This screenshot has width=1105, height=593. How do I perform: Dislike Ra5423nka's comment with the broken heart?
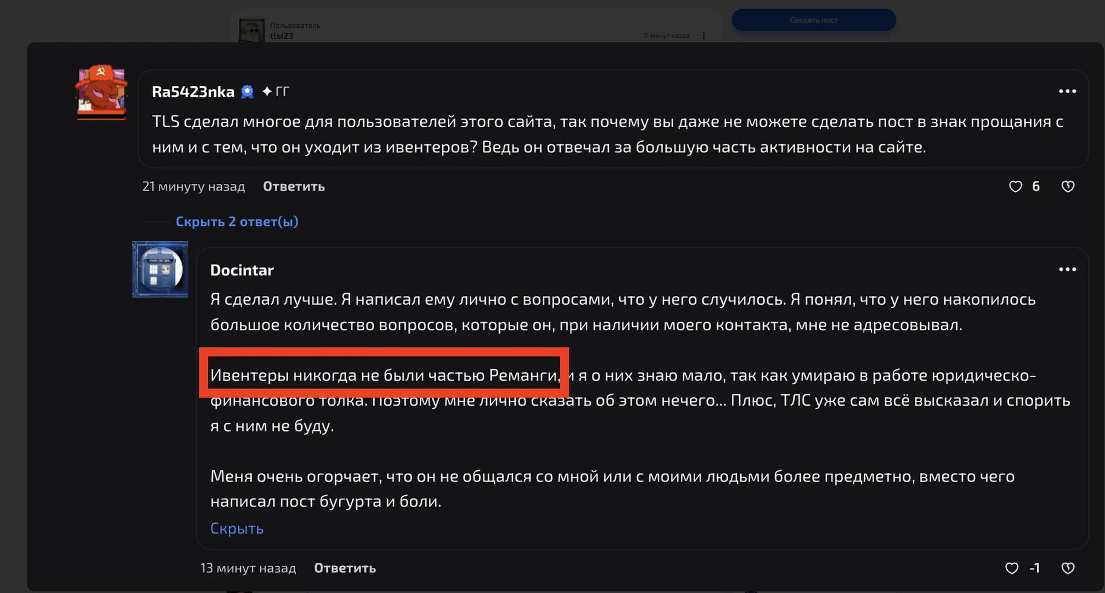1068,186
